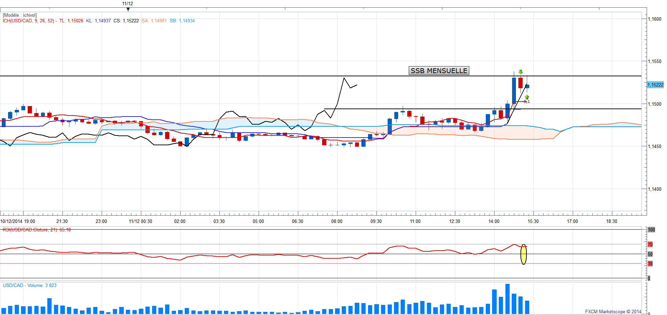Click the 10/12/2014 19:00 time axis label
Image resolution: width=667 pixels, height=315 pixels.
point(18,221)
